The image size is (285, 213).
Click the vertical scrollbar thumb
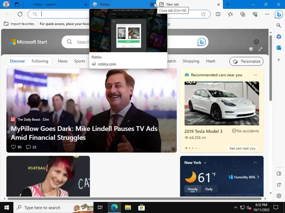pyautogui.click(x=271, y=68)
